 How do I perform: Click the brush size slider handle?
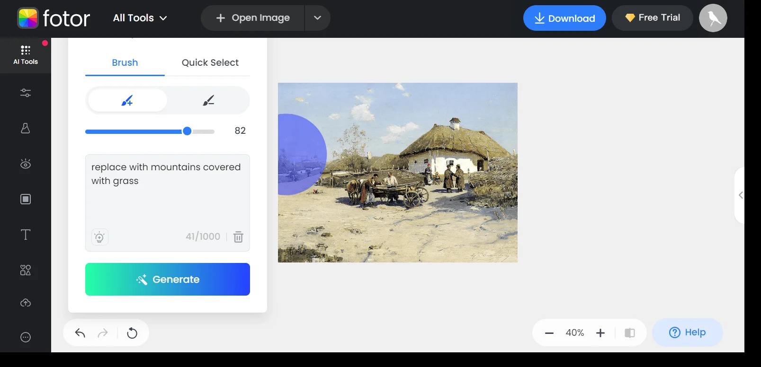pyautogui.click(x=187, y=131)
